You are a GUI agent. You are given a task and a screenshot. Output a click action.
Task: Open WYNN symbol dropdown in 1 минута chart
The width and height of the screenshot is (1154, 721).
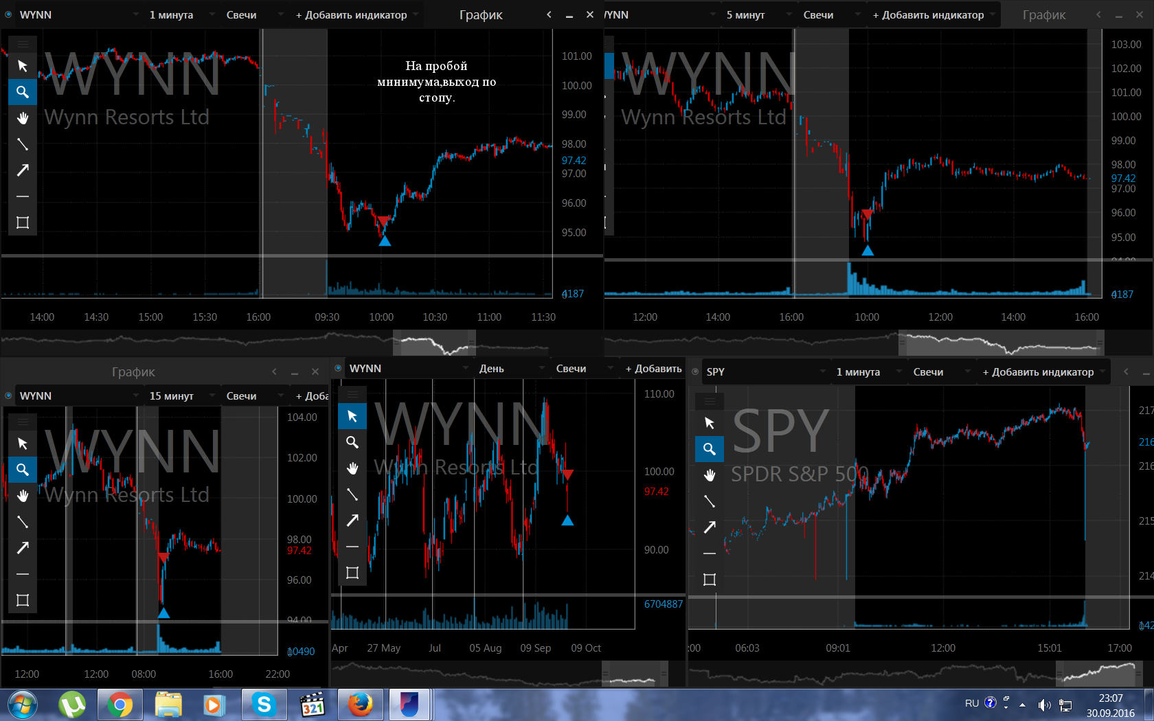(79, 14)
